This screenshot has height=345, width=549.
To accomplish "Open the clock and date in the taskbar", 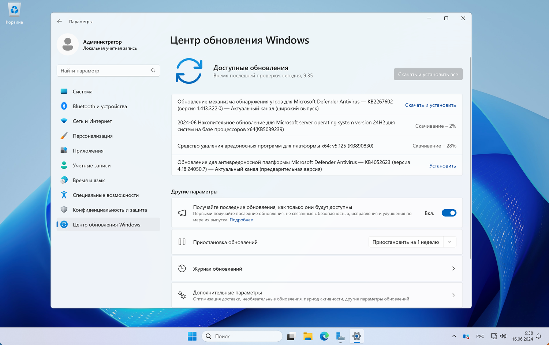I will (523, 336).
